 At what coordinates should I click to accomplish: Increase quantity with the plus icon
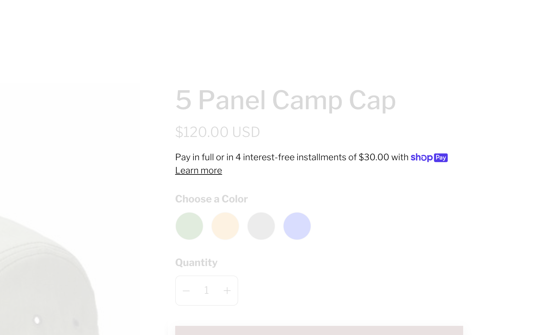point(227,291)
